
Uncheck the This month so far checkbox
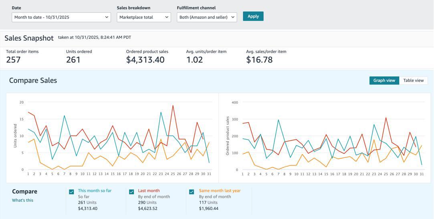(x=71, y=192)
